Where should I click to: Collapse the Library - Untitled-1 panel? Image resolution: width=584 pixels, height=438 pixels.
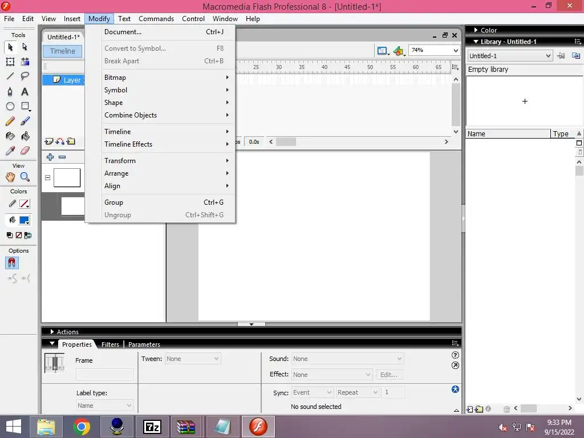pos(476,42)
